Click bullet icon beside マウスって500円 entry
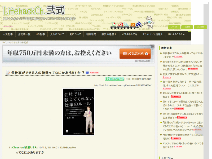This screenshot has width=212, height=159. 161,143
